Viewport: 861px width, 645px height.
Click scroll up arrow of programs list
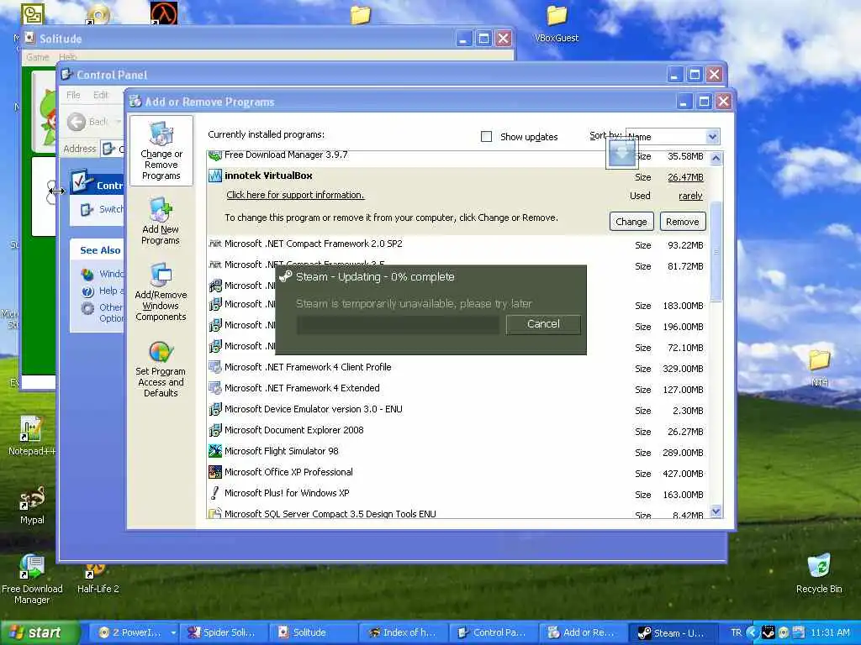pyautogui.click(x=716, y=159)
